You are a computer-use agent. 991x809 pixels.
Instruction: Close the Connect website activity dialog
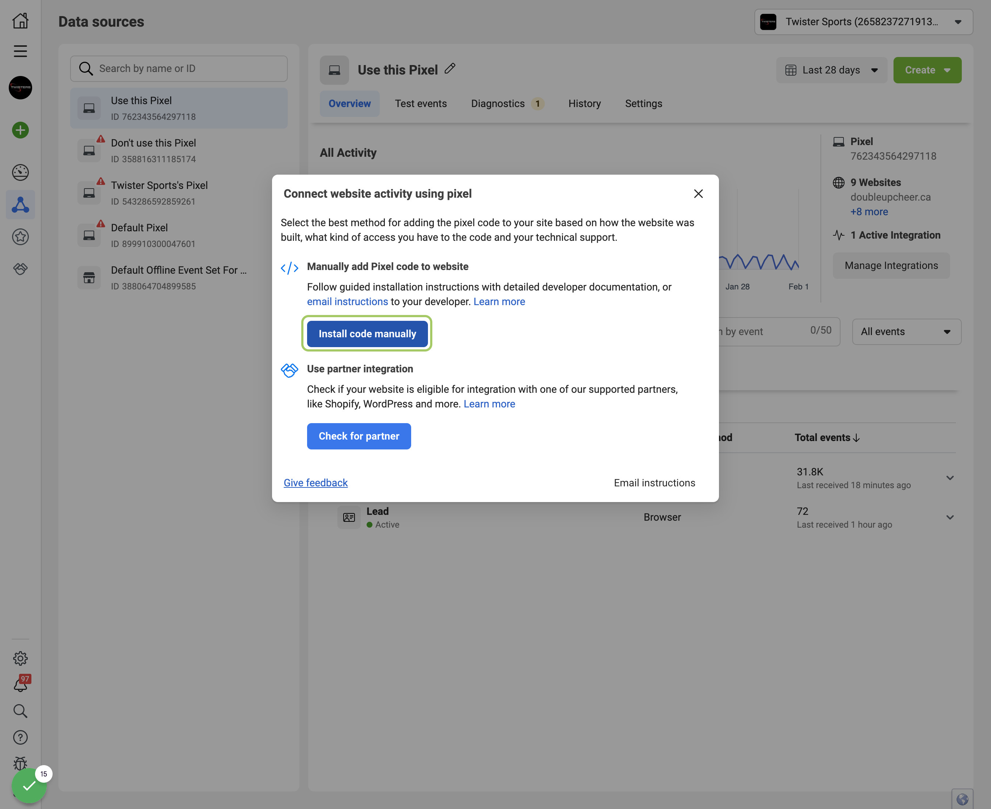[x=698, y=193]
